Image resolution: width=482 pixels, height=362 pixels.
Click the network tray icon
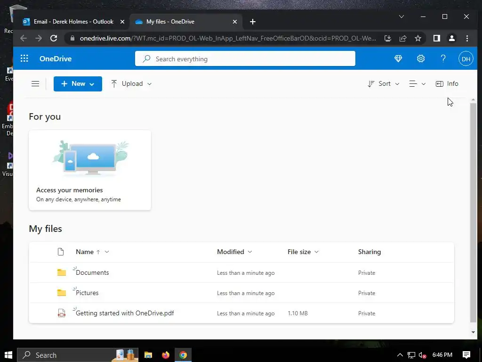[411, 355]
